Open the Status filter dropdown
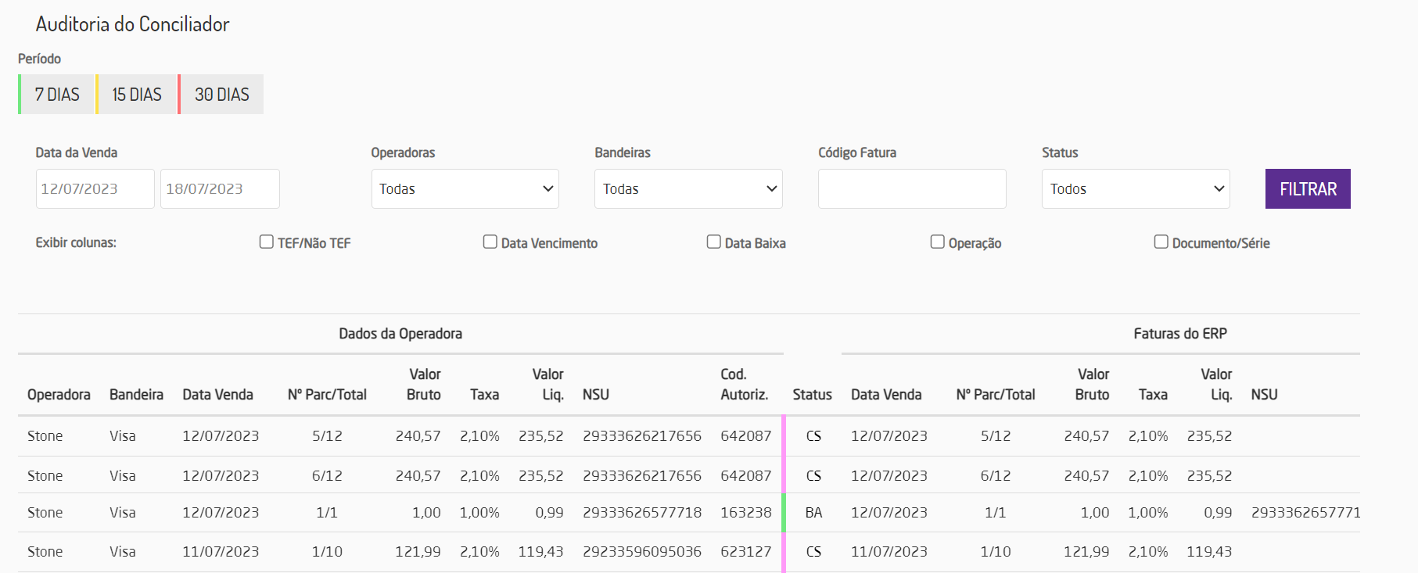The image size is (1418, 573). 1135,189
